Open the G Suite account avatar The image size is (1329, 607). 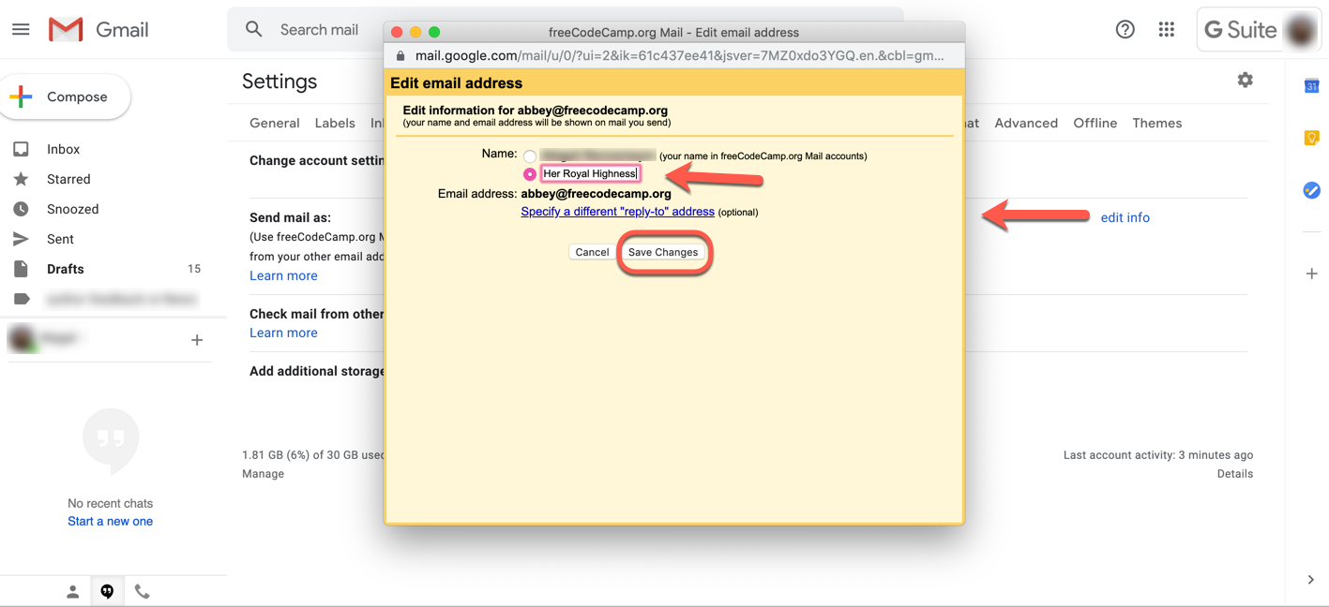coord(1301,30)
